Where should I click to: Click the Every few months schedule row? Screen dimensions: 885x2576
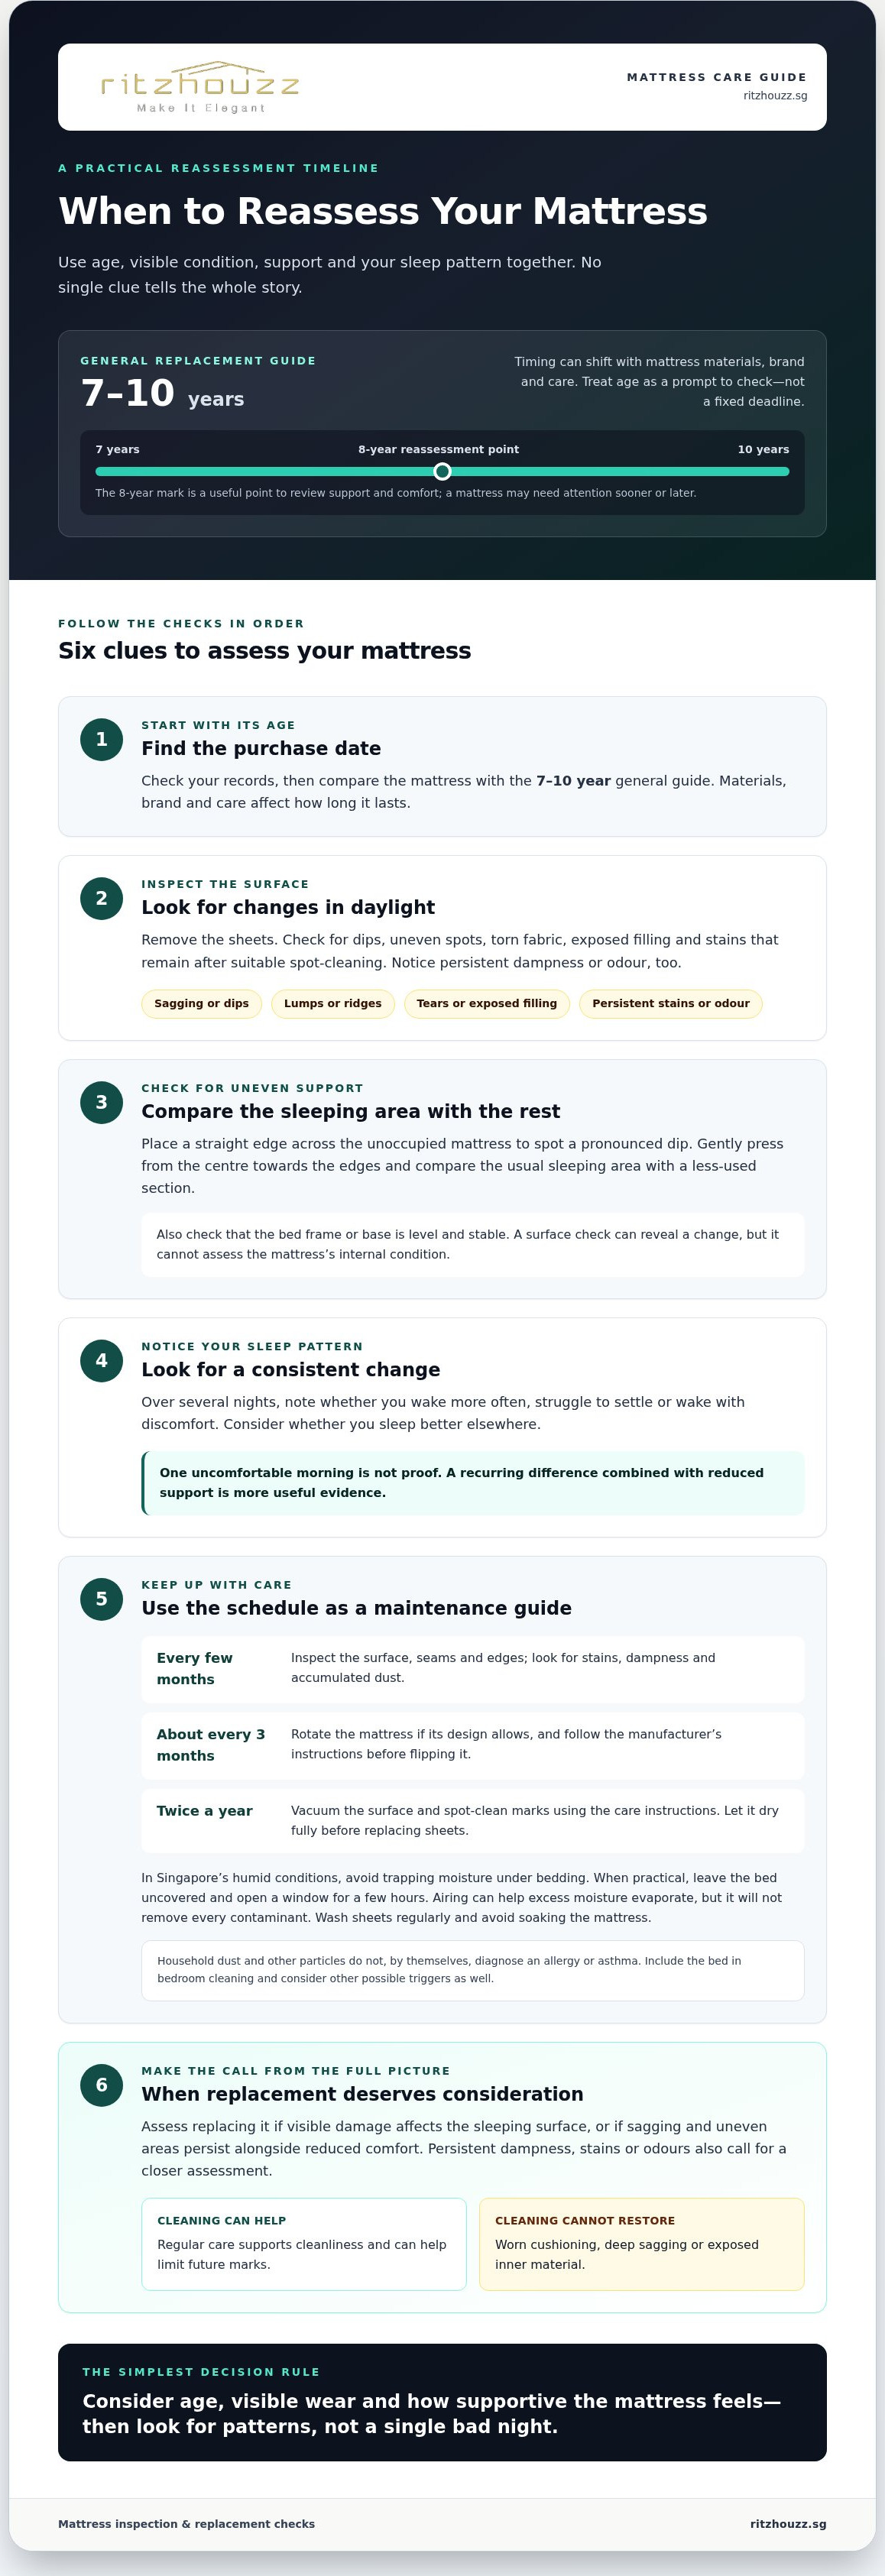(473, 1669)
